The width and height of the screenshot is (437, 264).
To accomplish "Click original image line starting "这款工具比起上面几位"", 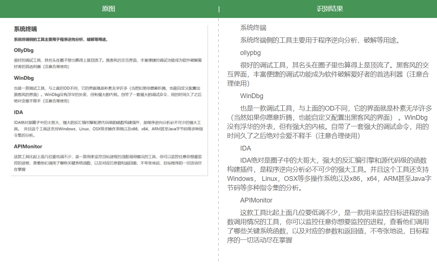I will 108,157.
